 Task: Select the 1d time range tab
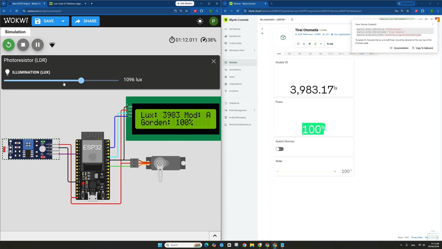(x=310, y=54)
